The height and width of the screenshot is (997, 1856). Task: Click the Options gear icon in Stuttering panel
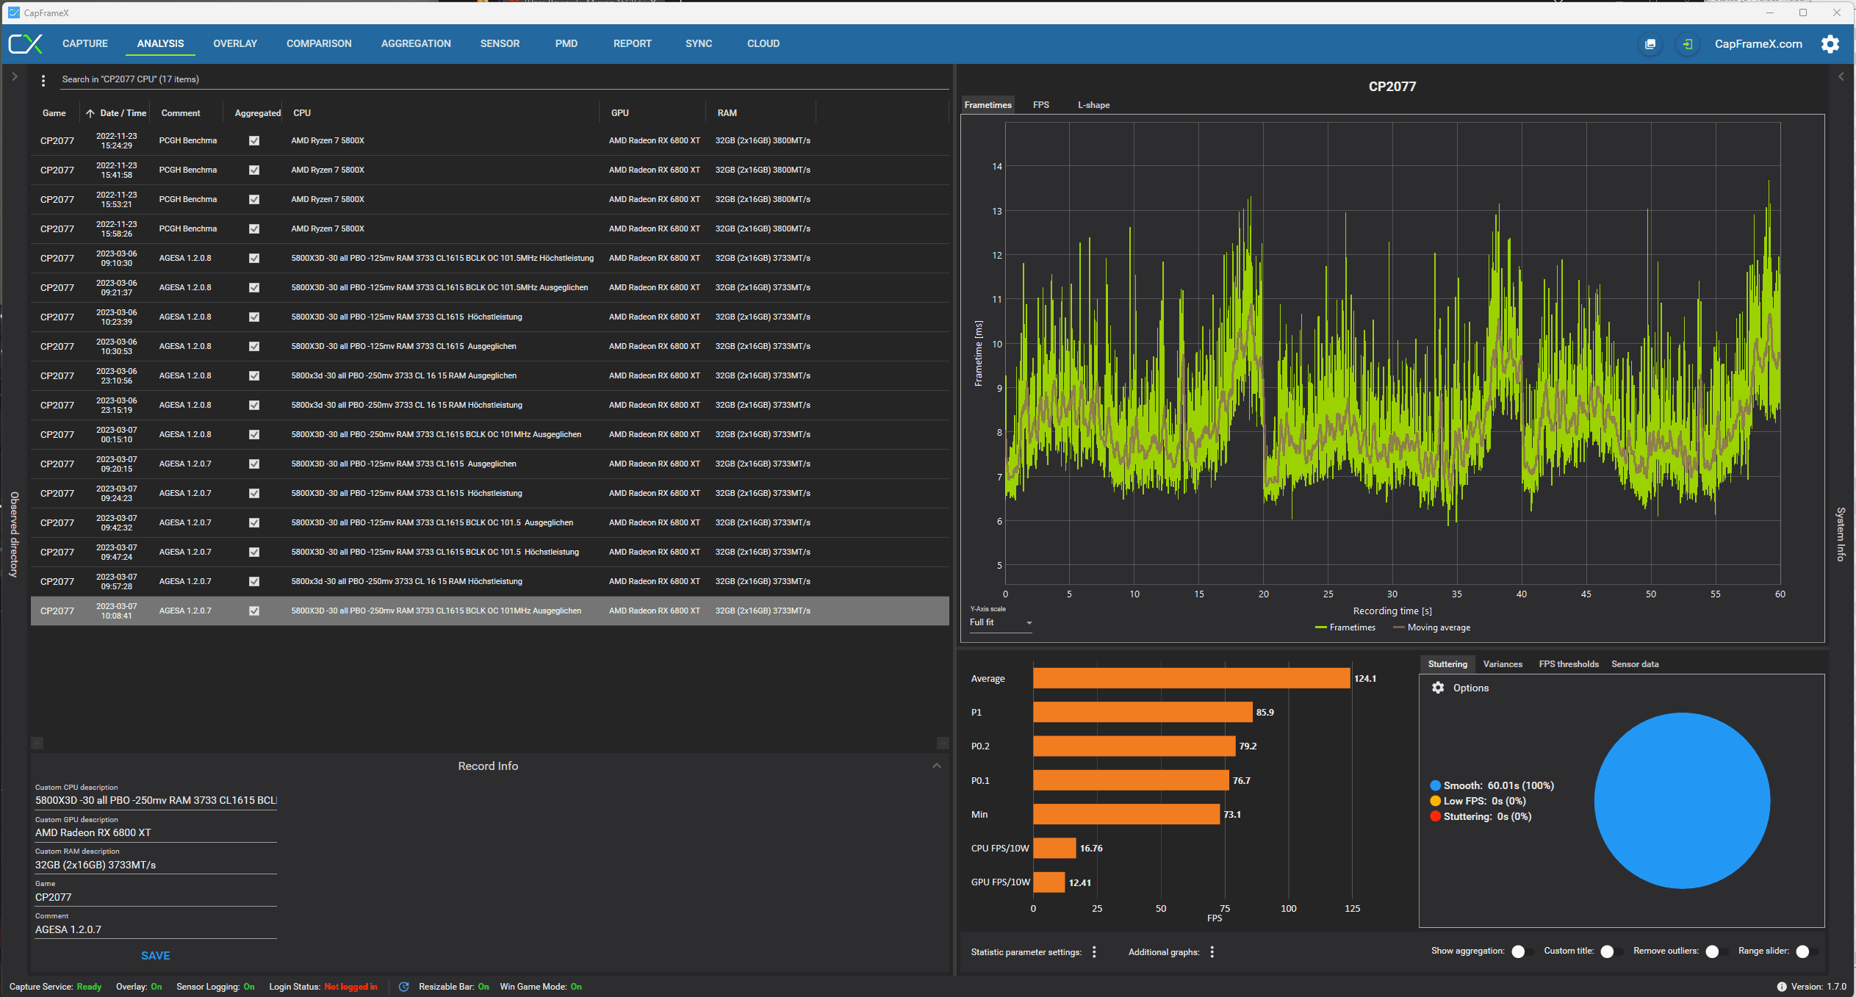(x=1438, y=688)
